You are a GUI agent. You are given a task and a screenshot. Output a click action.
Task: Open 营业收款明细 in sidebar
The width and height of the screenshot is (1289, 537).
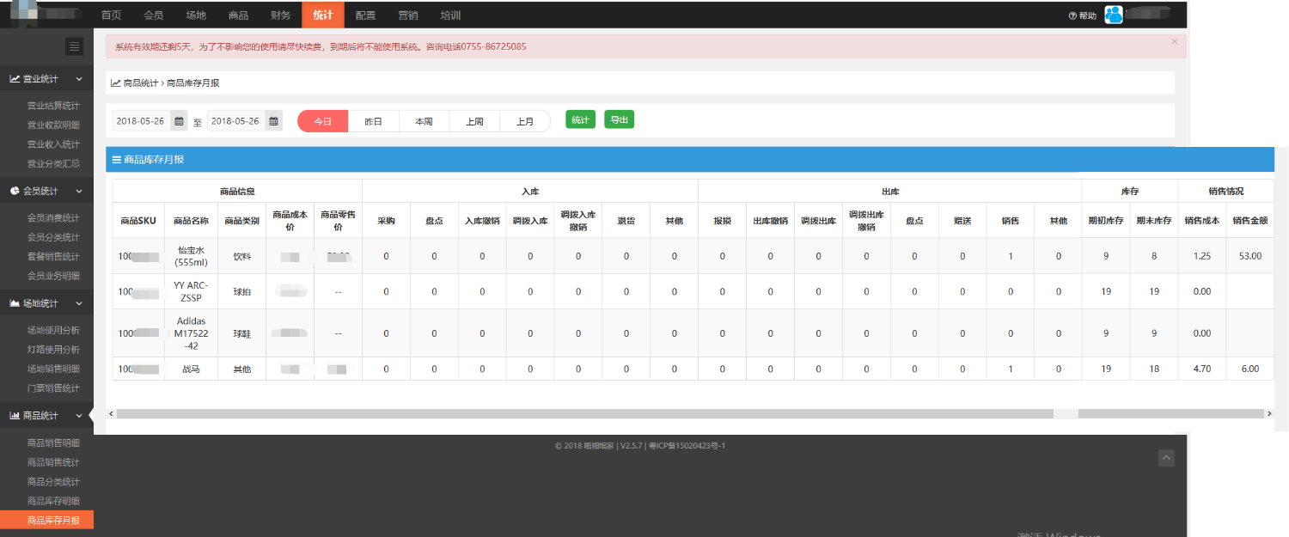coord(53,125)
